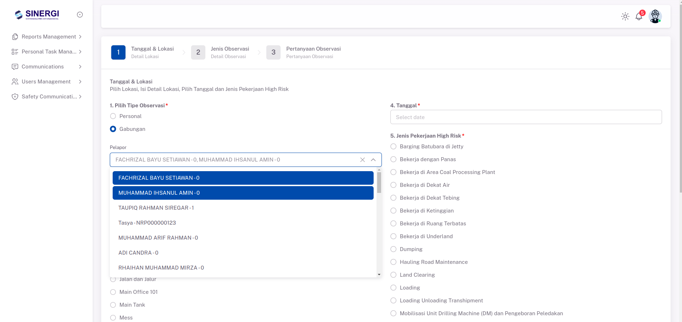Image resolution: width=682 pixels, height=322 pixels.
Task: Click the Safety Communication shield icon
Action: pyautogui.click(x=15, y=97)
